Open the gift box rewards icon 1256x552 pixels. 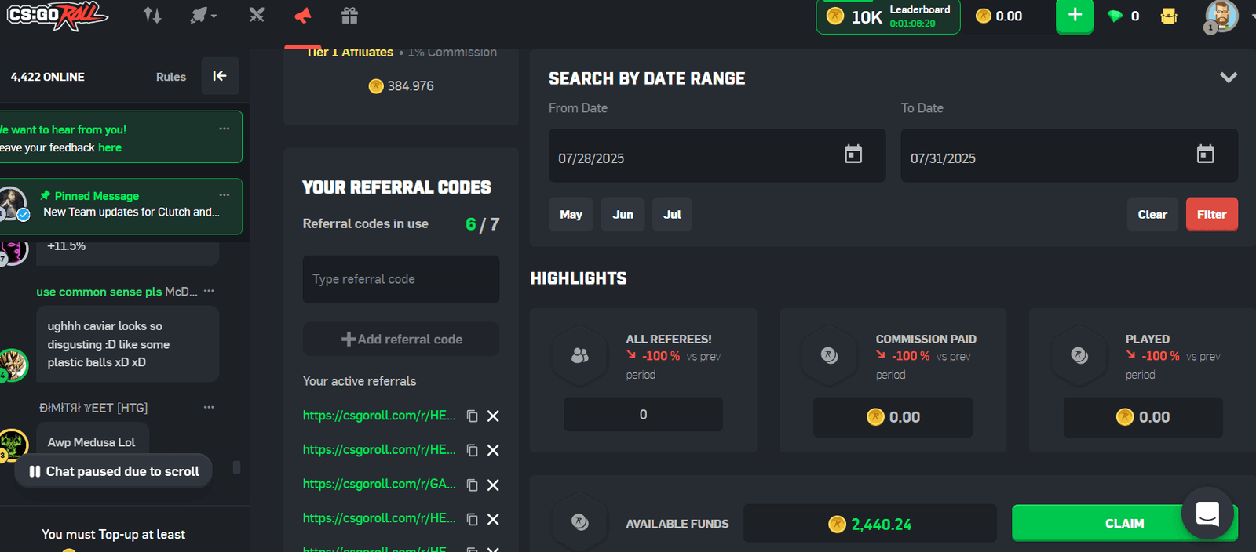pyautogui.click(x=349, y=16)
